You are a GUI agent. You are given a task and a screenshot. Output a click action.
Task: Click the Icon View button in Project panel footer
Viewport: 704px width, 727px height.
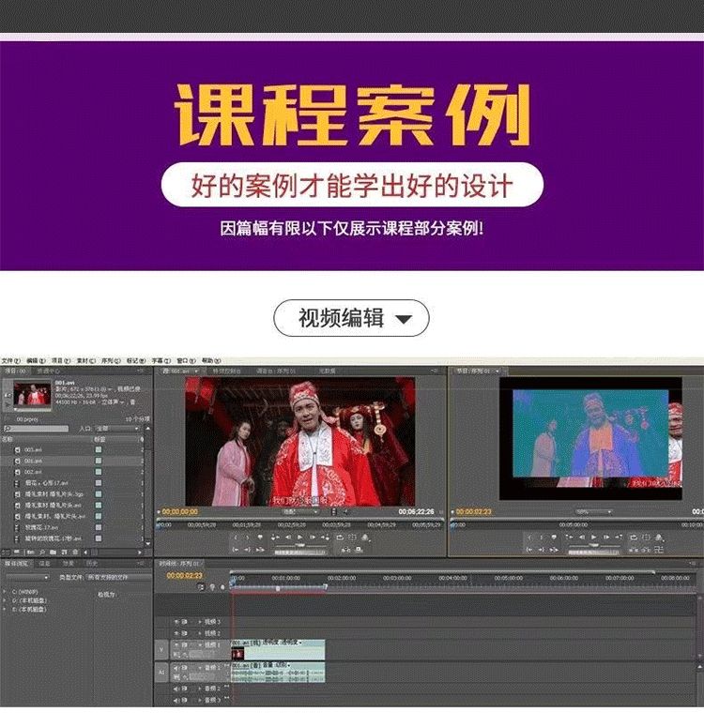17,553
